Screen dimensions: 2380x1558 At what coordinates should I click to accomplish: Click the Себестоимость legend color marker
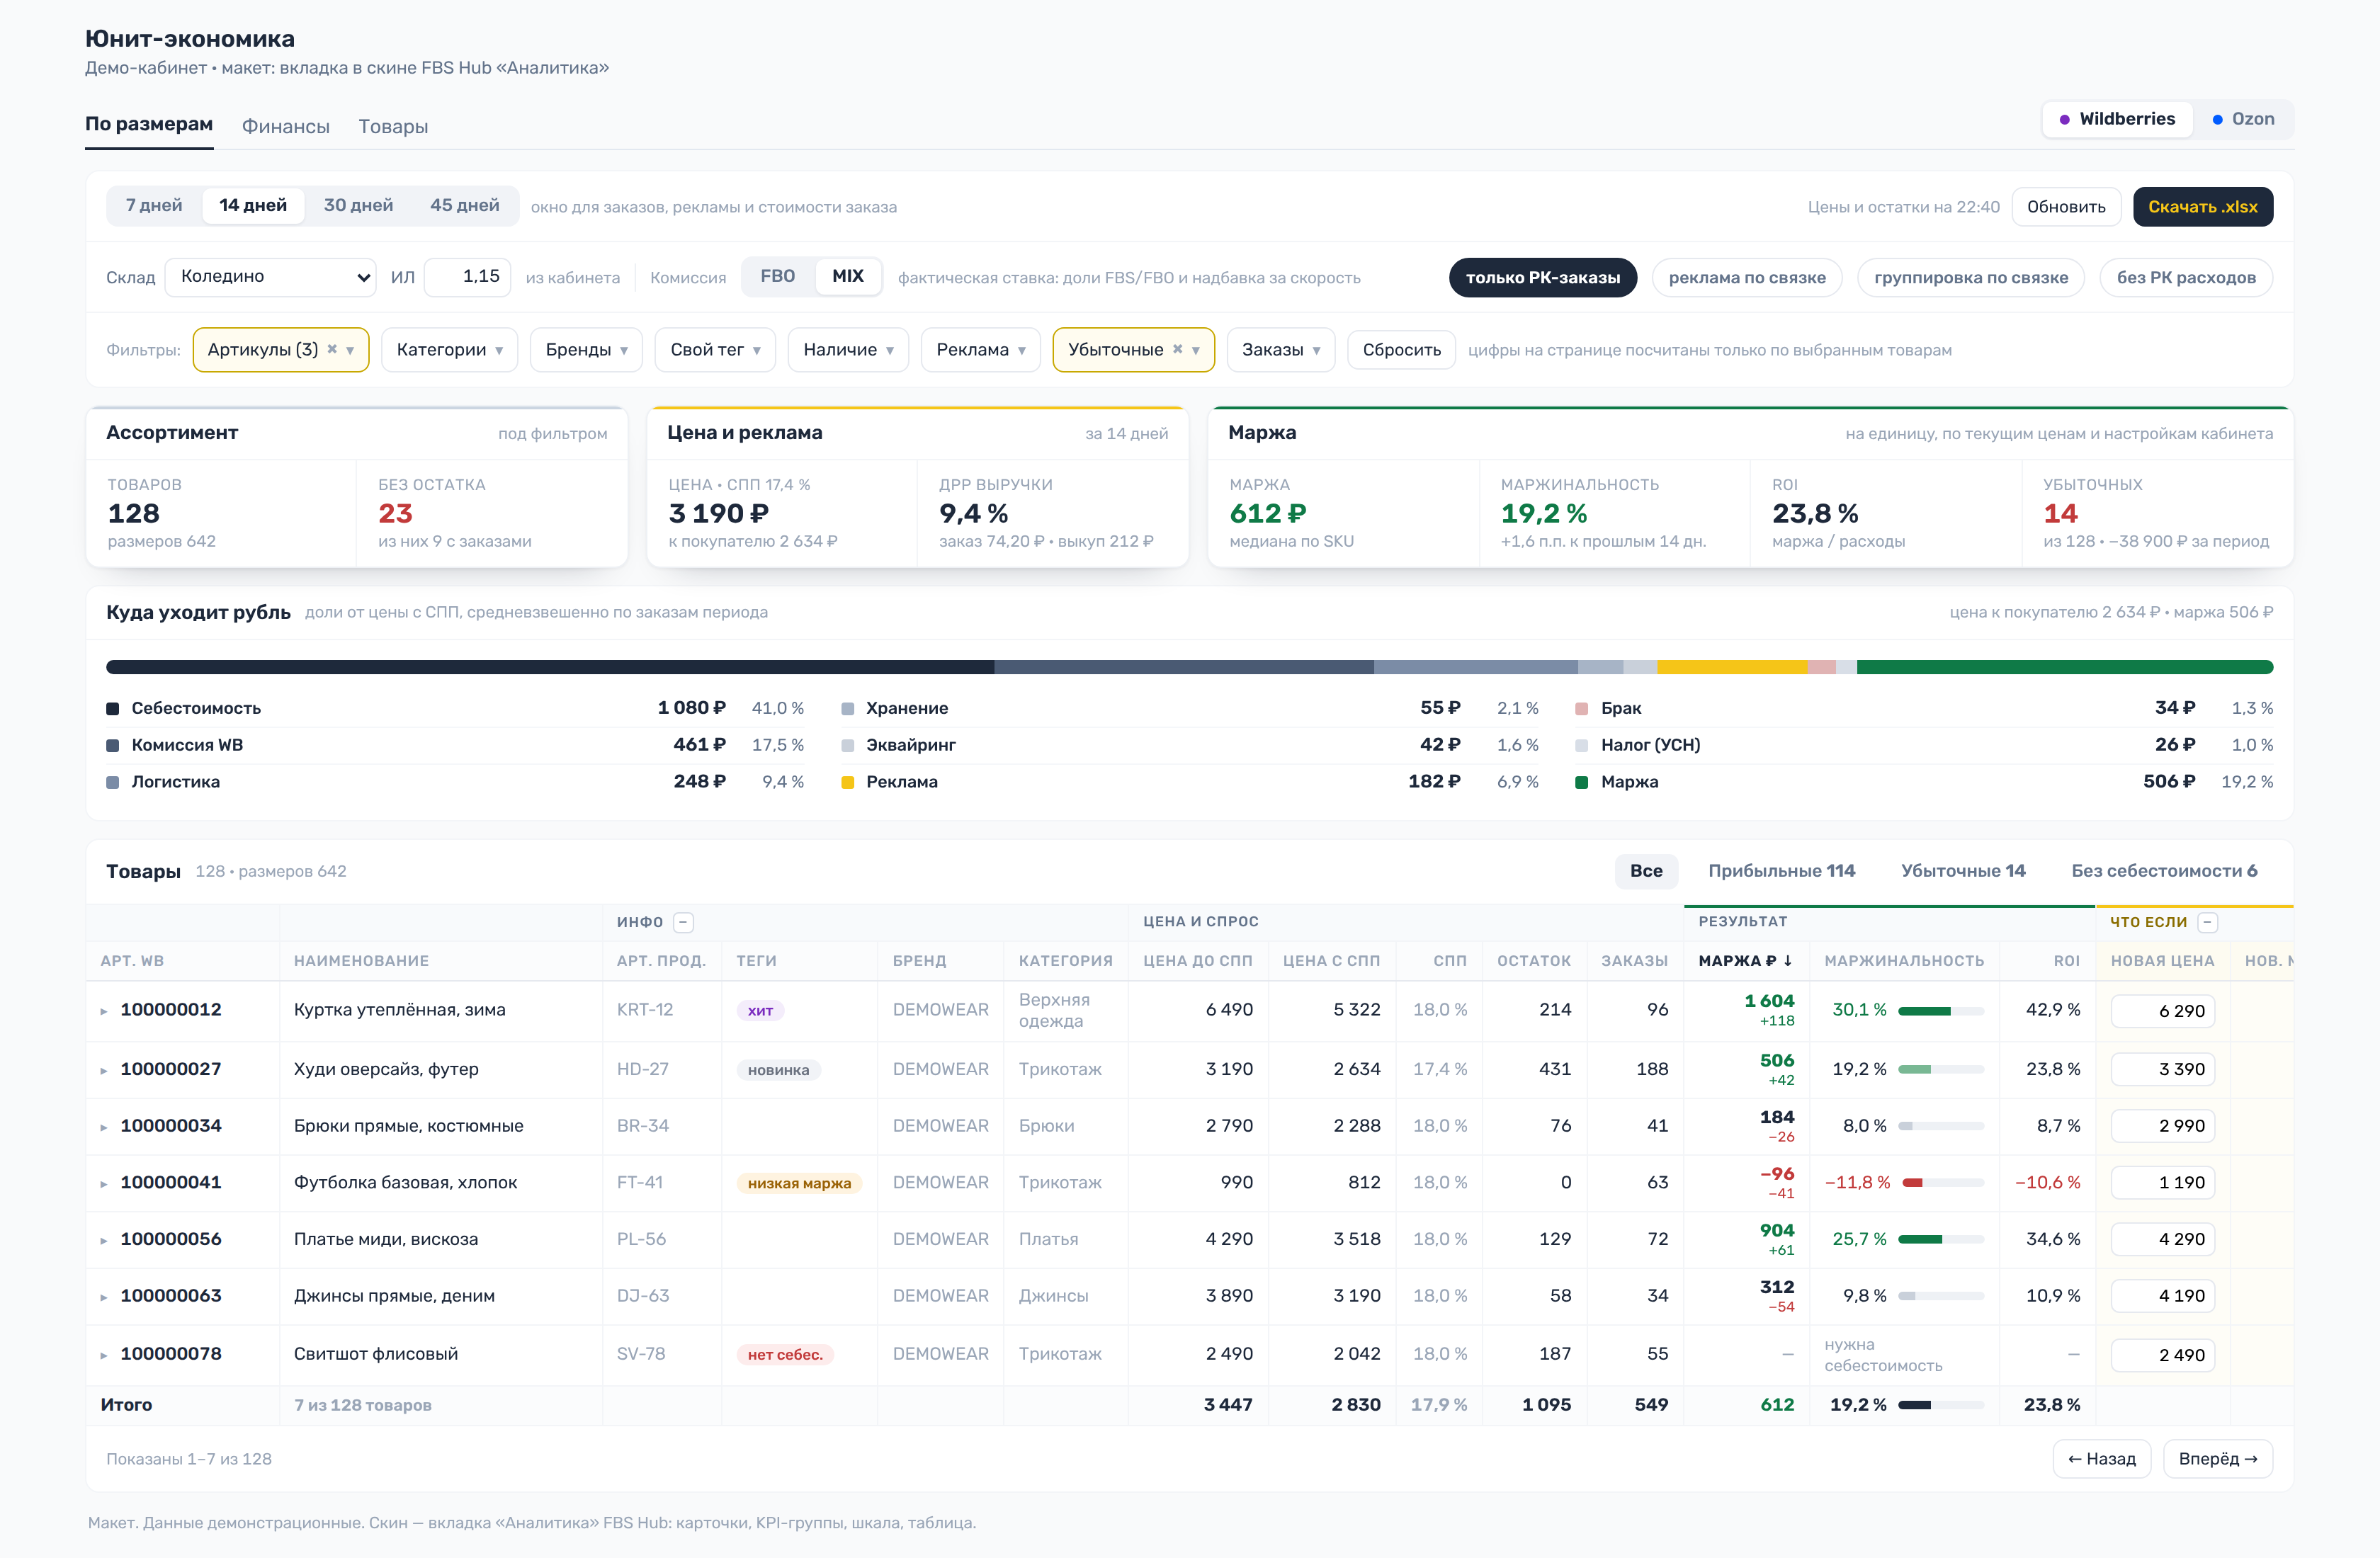[x=113, y=709]
